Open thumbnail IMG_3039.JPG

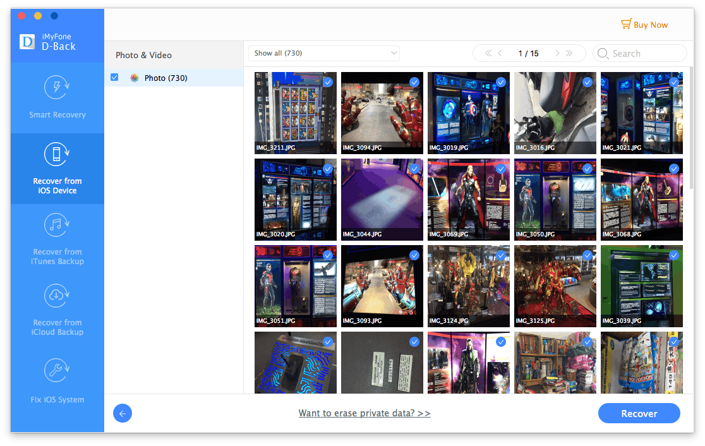642,286
